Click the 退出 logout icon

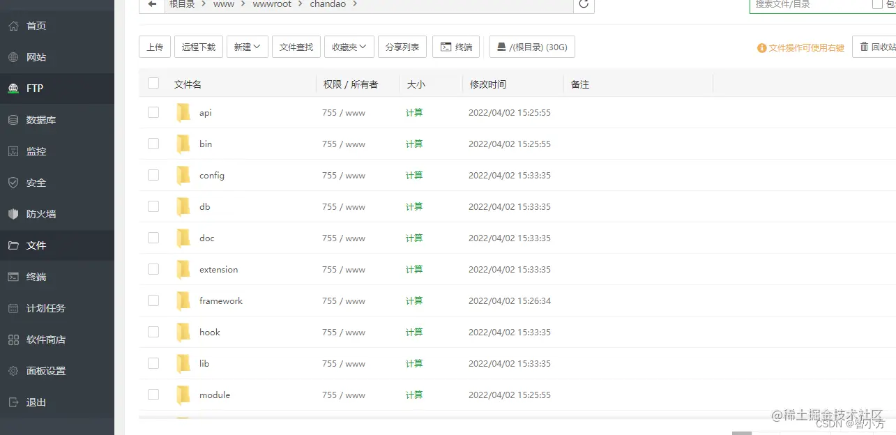pos(13,402)
